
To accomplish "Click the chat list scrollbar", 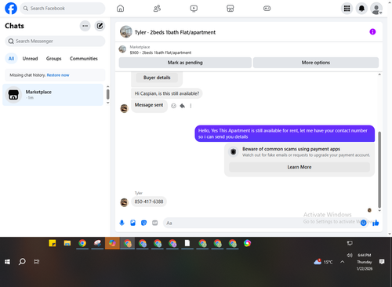I will pyautogui.click(x=107, y=94).
